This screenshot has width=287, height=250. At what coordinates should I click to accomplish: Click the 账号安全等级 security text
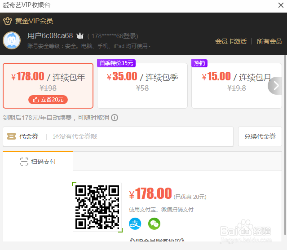click(89, 46)
